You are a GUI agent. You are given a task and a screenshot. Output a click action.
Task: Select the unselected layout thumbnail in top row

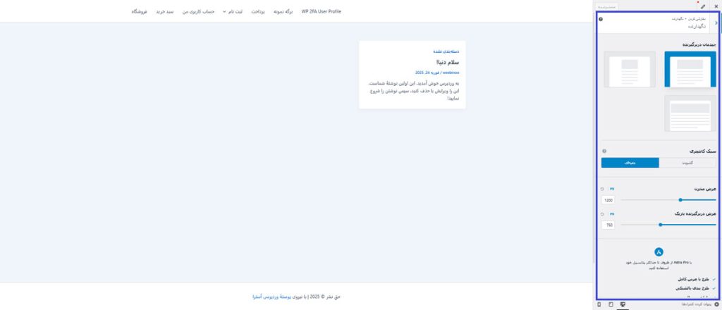[x=630, y=70]
